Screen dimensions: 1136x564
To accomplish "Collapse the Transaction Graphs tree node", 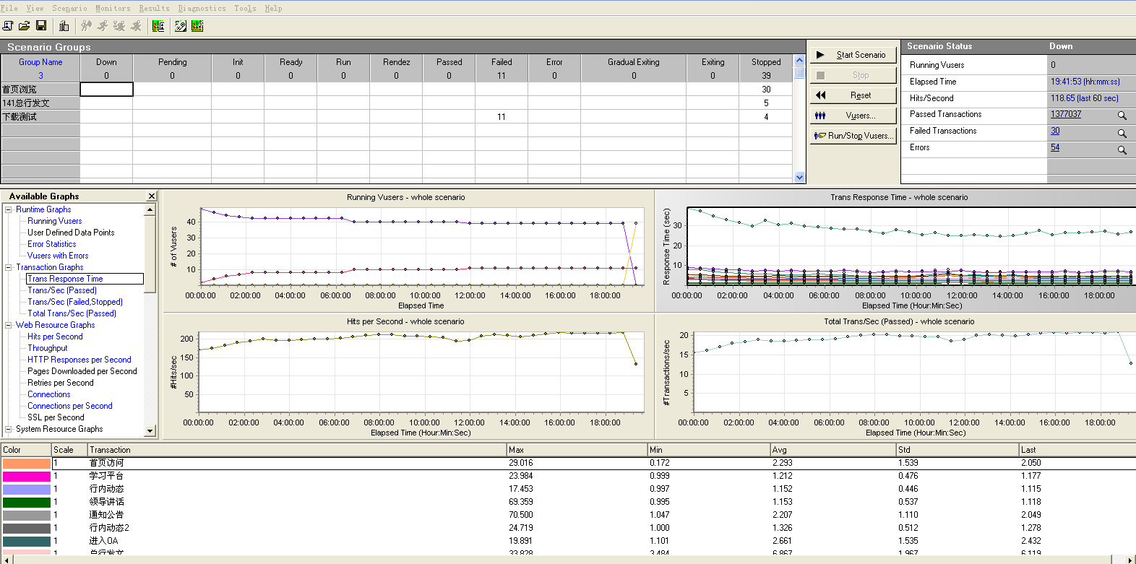I will [9, 267].
